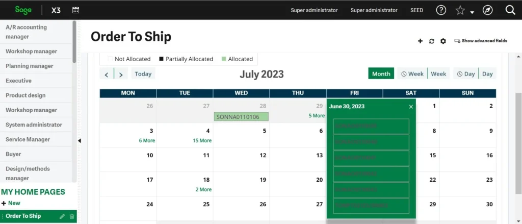Click the X3 product label
The width and height of the screenshot is (522, 224).
tap(56, 10)
